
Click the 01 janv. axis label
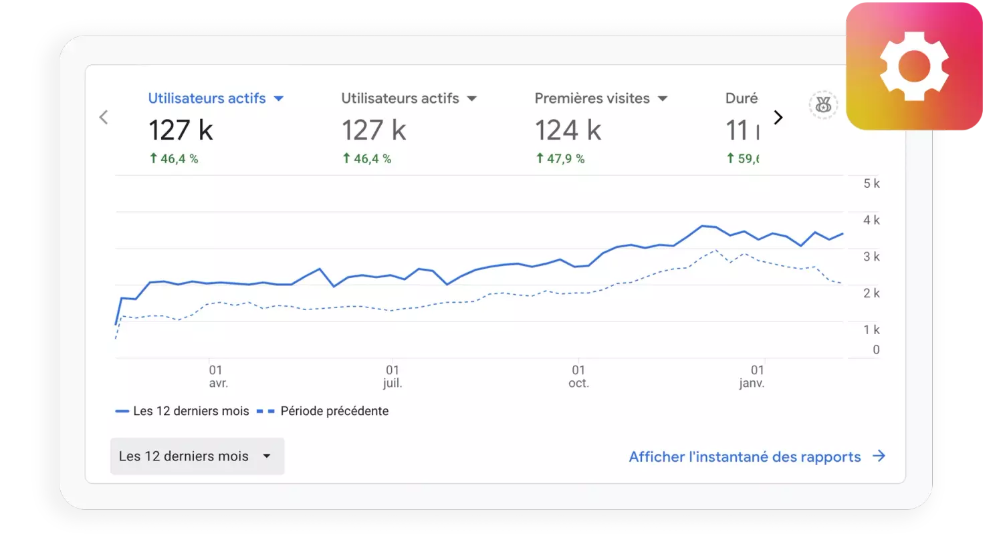click(752, 376)
